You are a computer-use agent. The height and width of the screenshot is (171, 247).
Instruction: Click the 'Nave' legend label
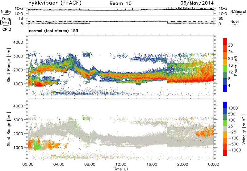[235, 21]
